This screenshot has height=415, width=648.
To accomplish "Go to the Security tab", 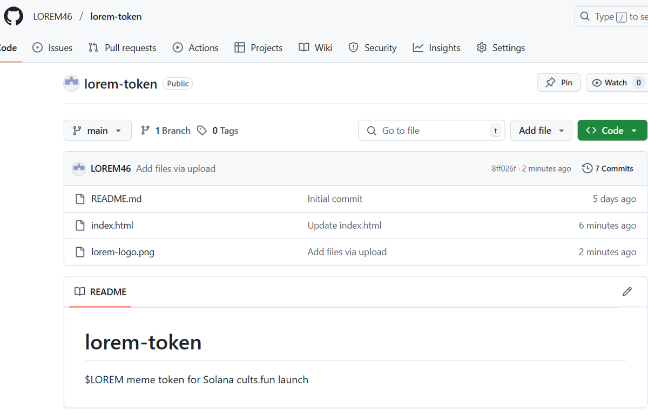I will (x=373, y=47).
